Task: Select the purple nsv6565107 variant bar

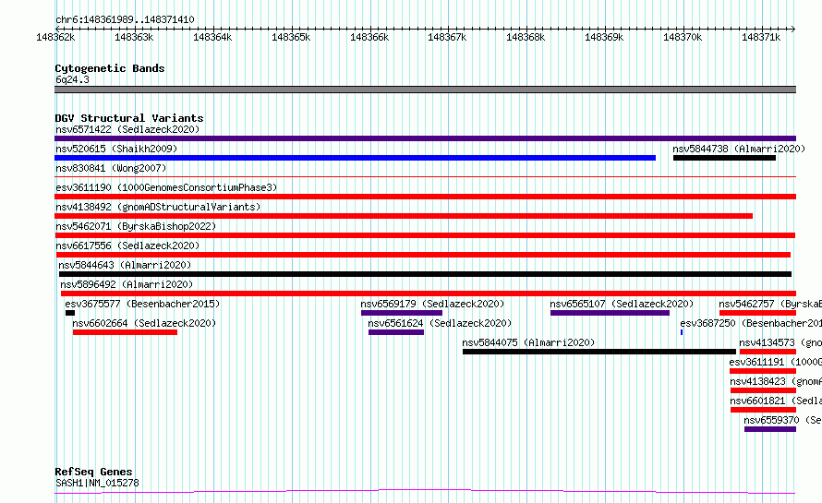Action: [610, 313]
